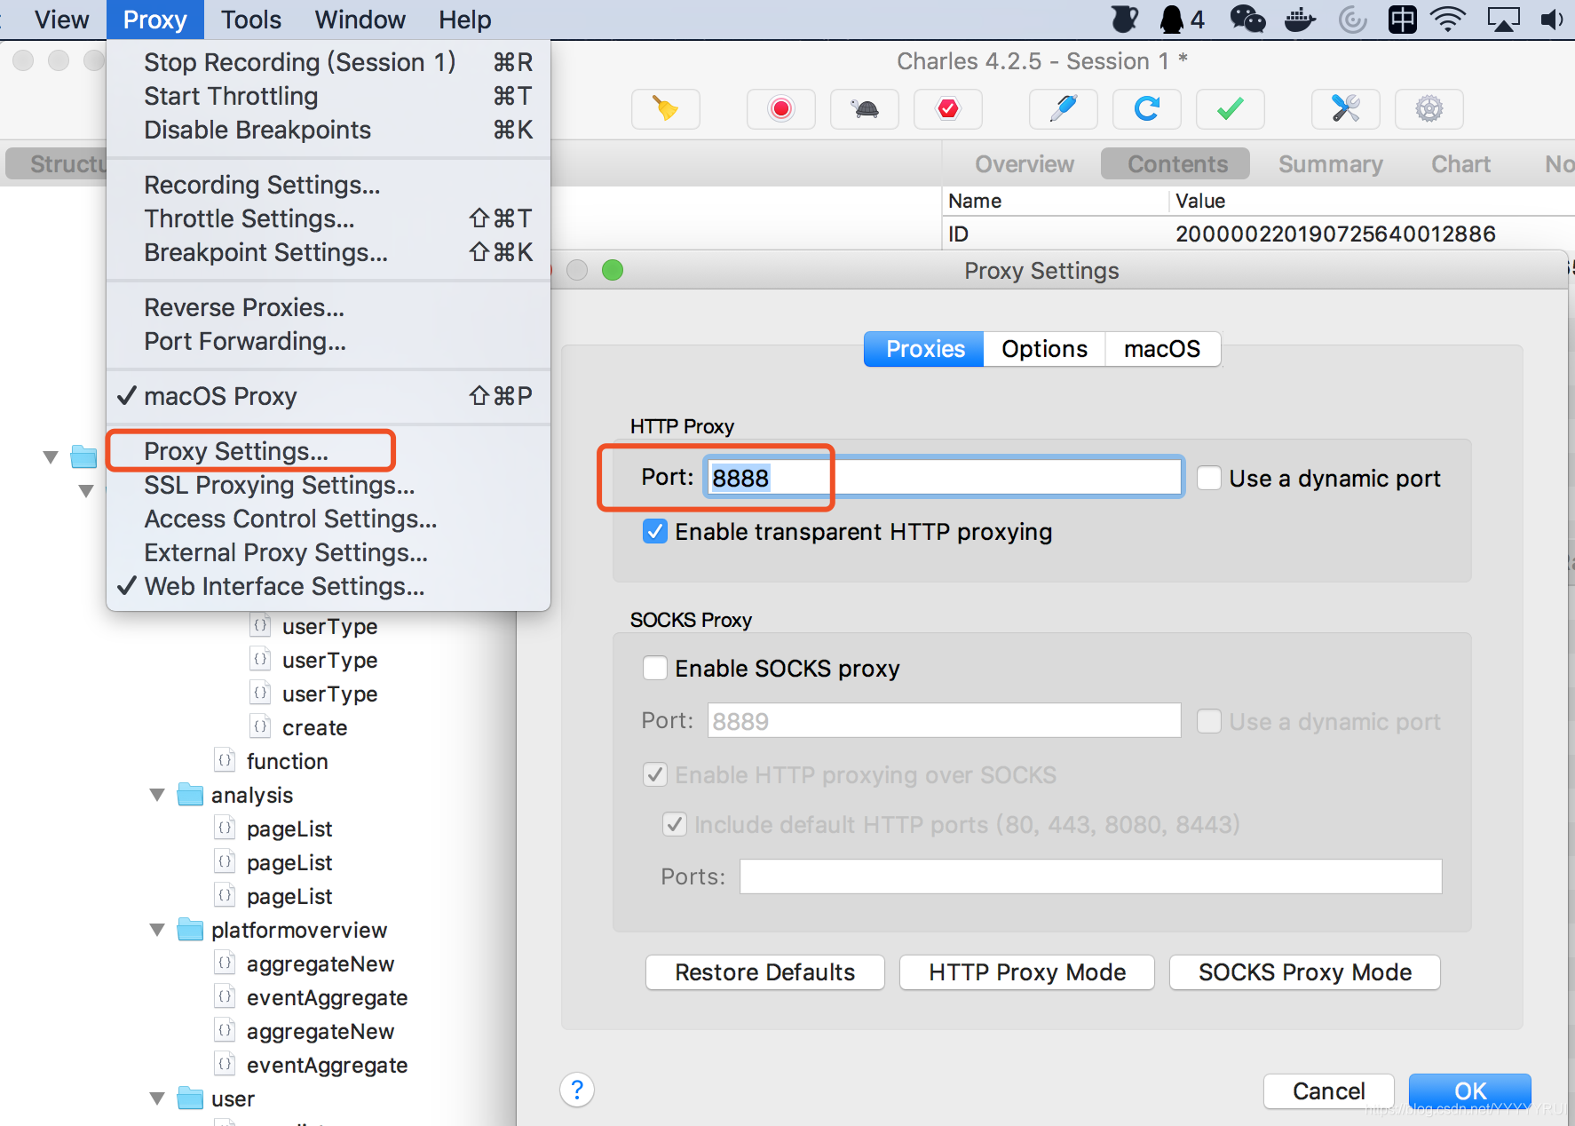Click the HTTP Proxy Port field
This screenshot has height=1126, width=1575.
[x=944, y=478]
